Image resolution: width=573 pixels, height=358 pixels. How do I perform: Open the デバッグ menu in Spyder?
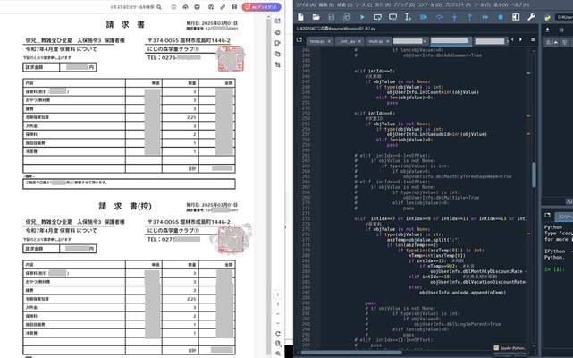[404, 4]
